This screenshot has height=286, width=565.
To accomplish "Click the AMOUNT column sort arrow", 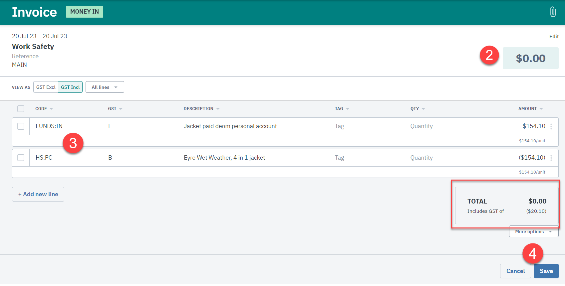I will pos(541,109).
